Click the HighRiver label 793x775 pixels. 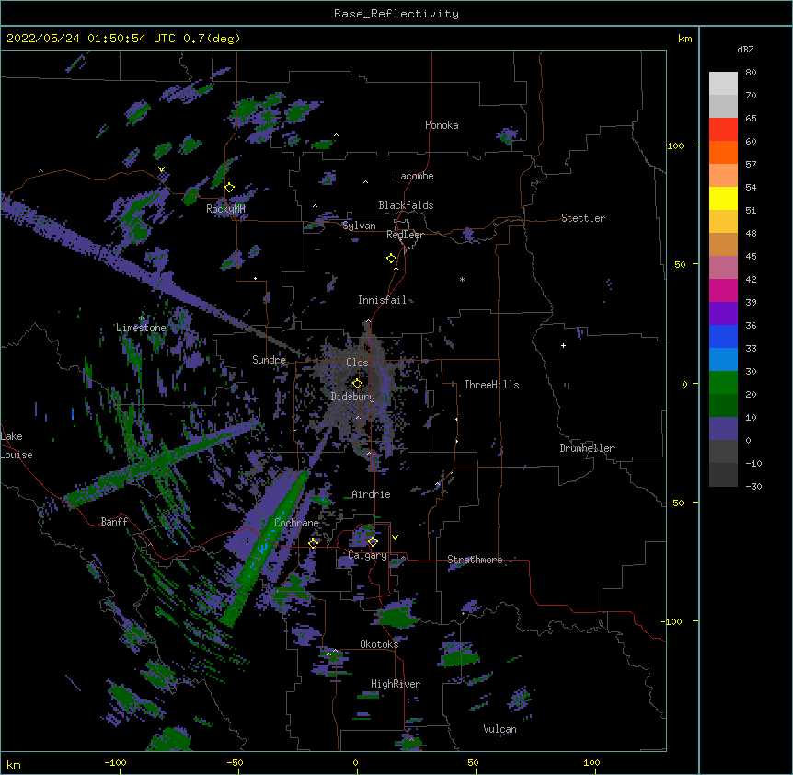point(396,684)
